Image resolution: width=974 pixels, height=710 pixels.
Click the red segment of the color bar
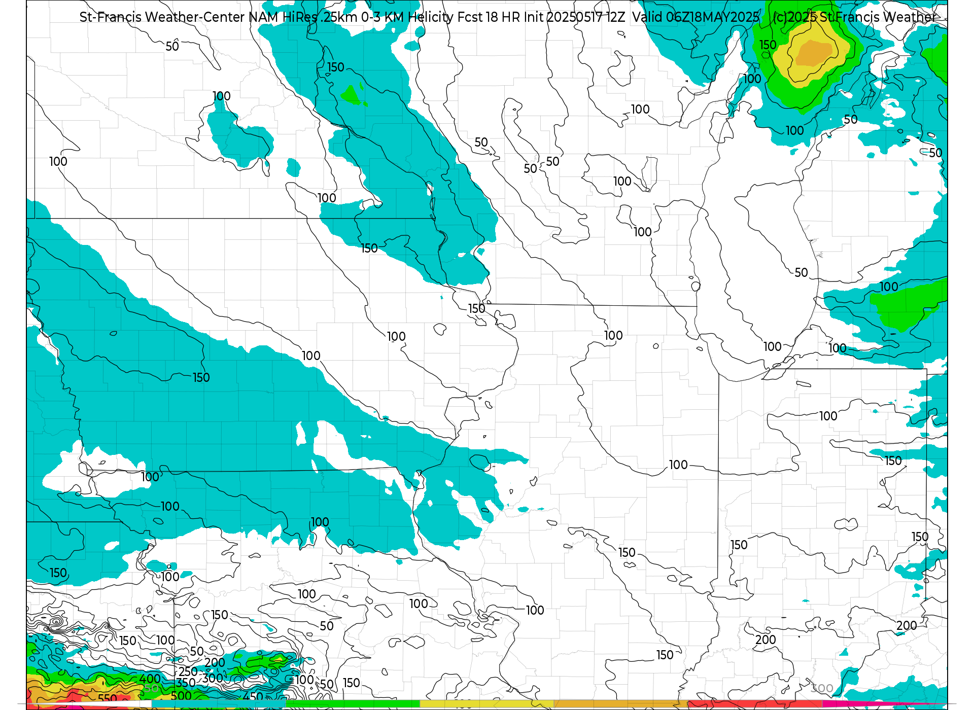click(755, 704)
